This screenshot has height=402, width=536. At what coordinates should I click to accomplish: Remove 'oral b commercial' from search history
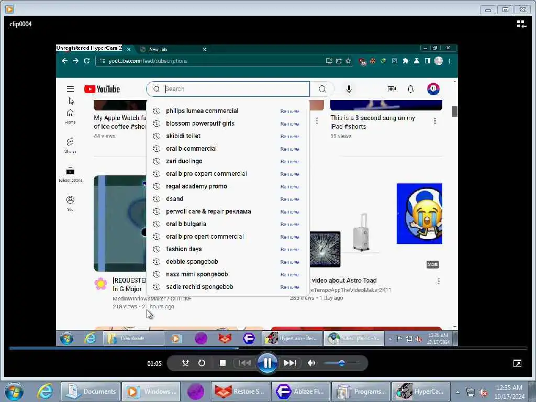point(289,149)
